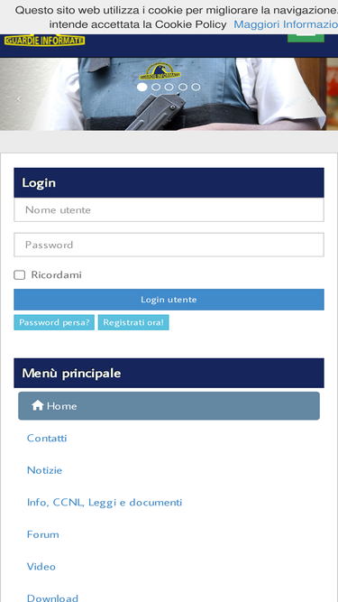This screenshot has width=338, height=602.
Task: Go to previous slide with left arrow
Action: pyautogui.click(x=18, y=98)
